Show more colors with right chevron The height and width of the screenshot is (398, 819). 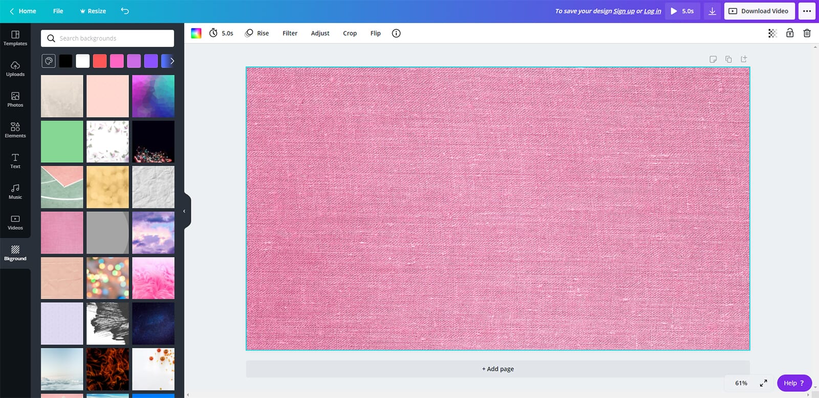(172, 61)
